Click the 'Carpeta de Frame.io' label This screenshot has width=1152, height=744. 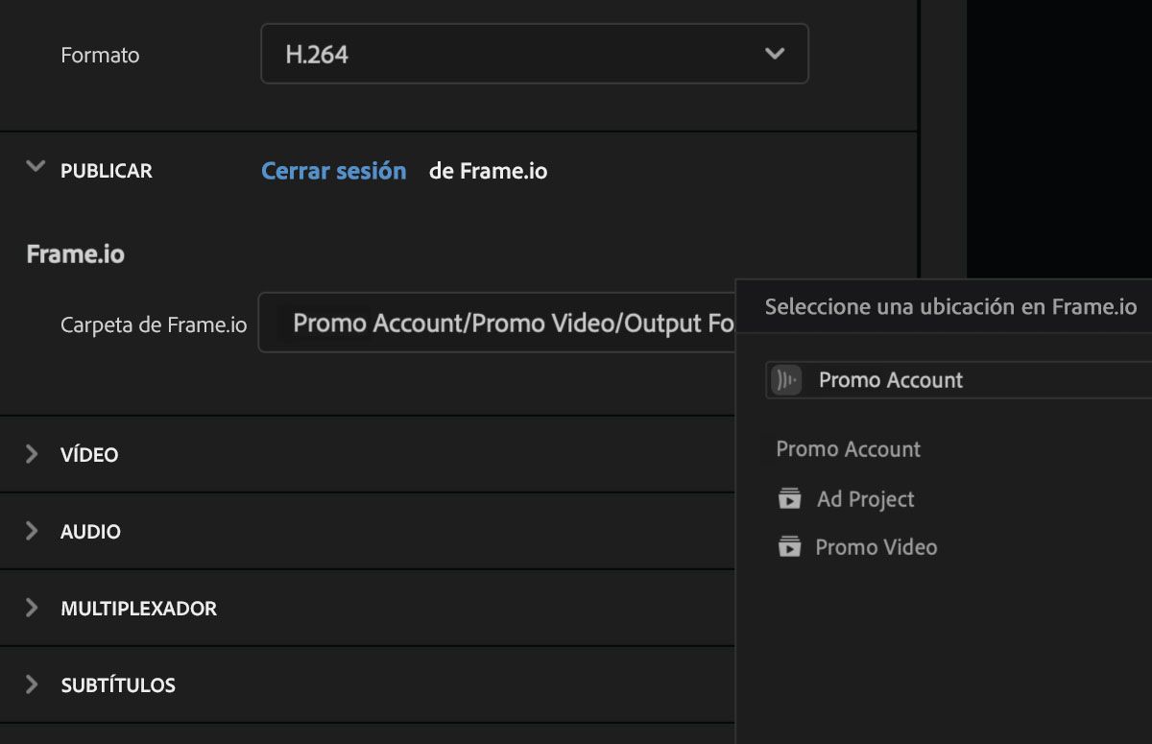click(x=154, y=324)
